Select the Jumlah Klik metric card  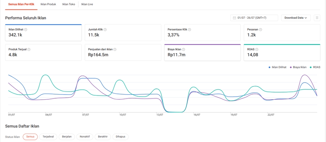pos(123,33)
